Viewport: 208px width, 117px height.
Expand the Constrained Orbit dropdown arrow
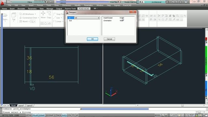[38, 18]
